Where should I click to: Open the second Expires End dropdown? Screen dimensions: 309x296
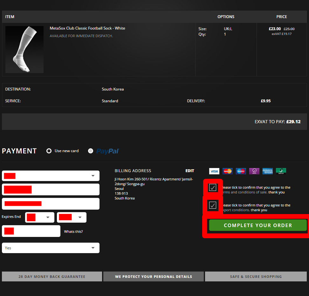click(72, 217)
